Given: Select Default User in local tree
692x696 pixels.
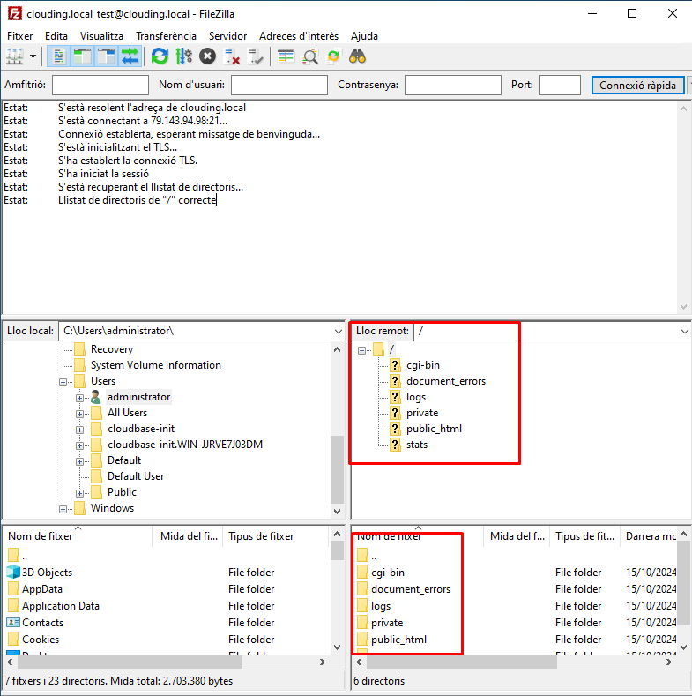Looking at the screenshot, I should click(x=136, y=476).
